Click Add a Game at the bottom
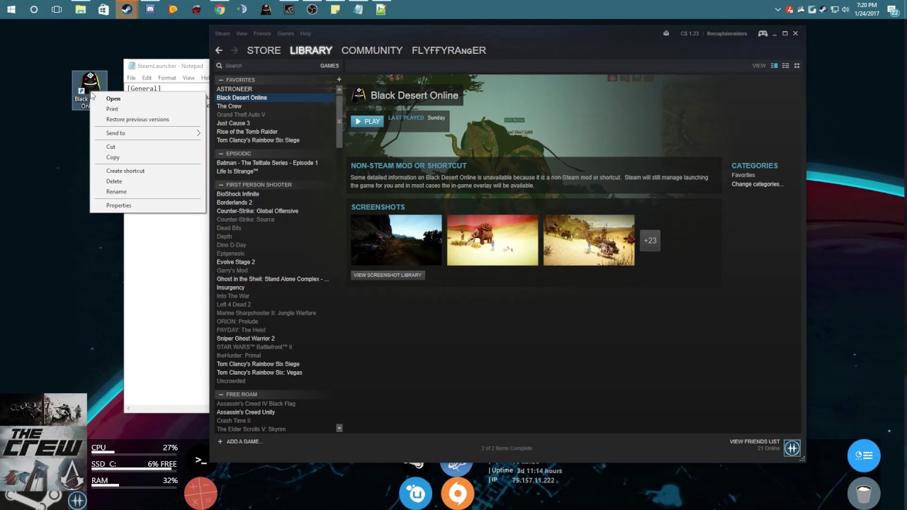Viewport: 907px width, 510px height. click(x=240, y=441)
